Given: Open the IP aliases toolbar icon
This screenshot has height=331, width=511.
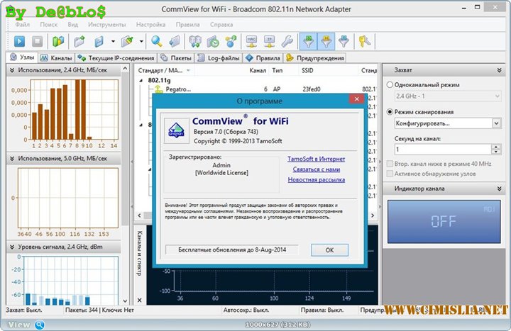Looking at the screenshot, I should click(270, 41).
